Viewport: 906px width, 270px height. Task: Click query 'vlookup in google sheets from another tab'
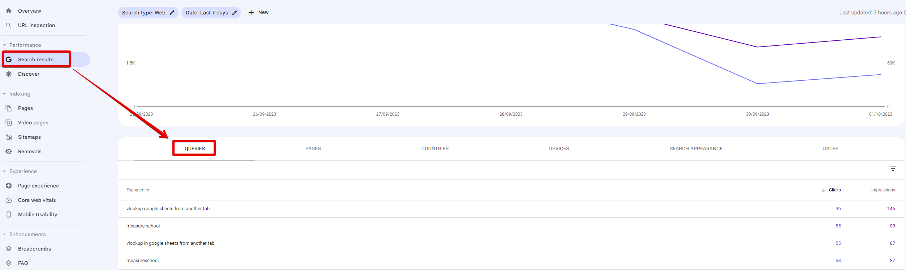point(170,243)
